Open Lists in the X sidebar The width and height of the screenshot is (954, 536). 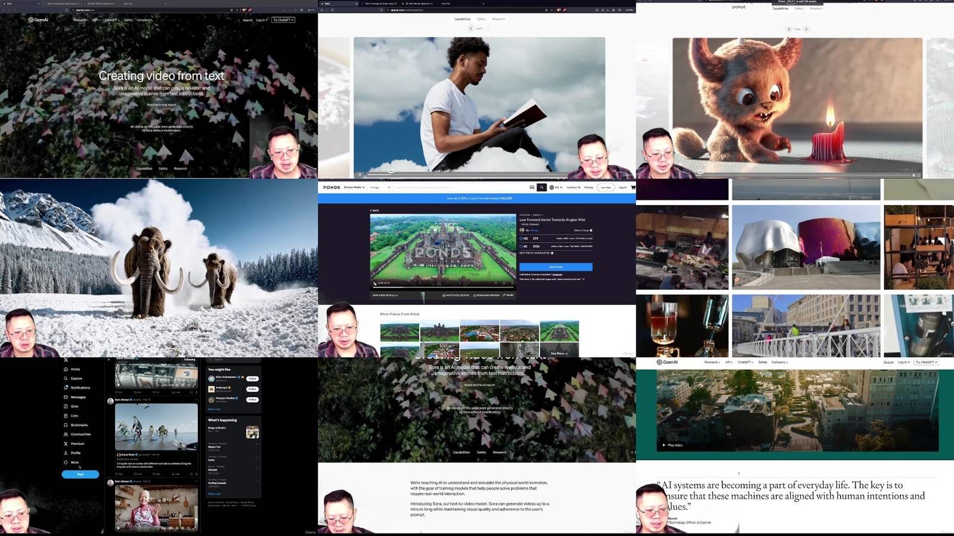[x=71, y=416]
